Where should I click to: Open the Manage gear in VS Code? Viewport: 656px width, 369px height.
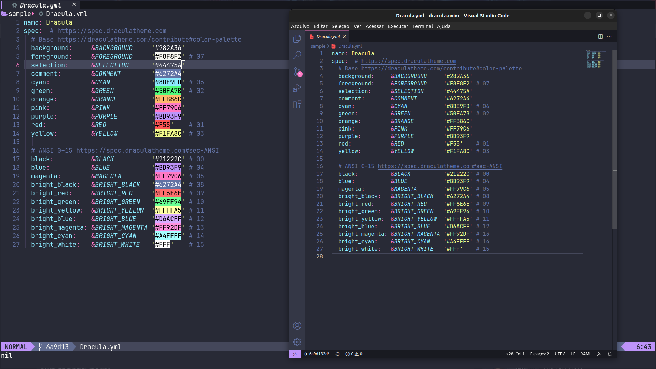point(297,342)
